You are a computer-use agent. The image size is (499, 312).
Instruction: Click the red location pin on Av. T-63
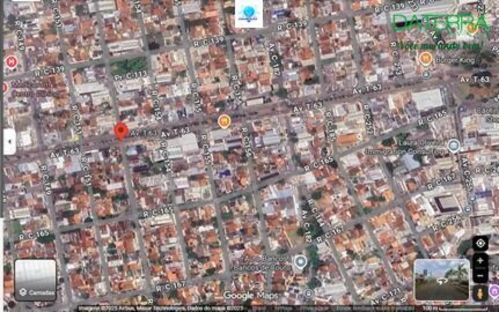(121, 130)
